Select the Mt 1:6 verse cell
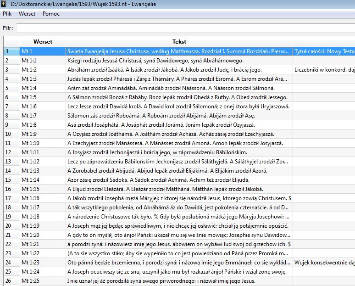Screen dimensions: 355x286 pos(43,107)
